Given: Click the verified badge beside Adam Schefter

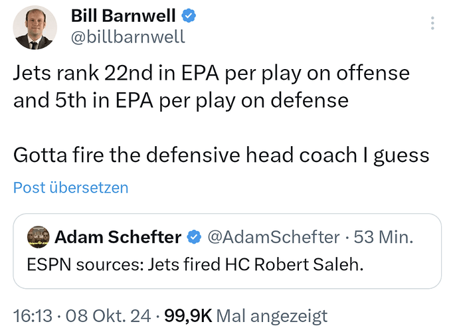Looking at the screenshot, I should (x=195, y=237).
